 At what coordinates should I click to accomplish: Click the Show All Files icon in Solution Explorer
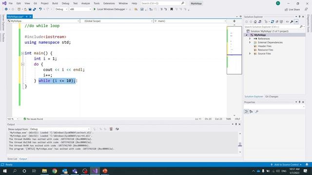(x=281, y=22)
